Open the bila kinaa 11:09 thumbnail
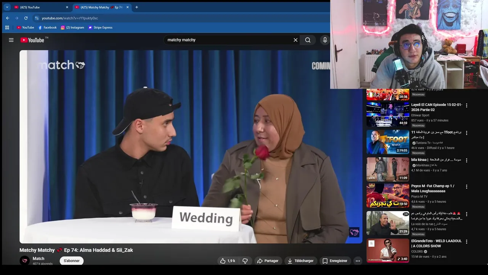Image resolution: width=488 pixels, height=275 pixels. 388,169
